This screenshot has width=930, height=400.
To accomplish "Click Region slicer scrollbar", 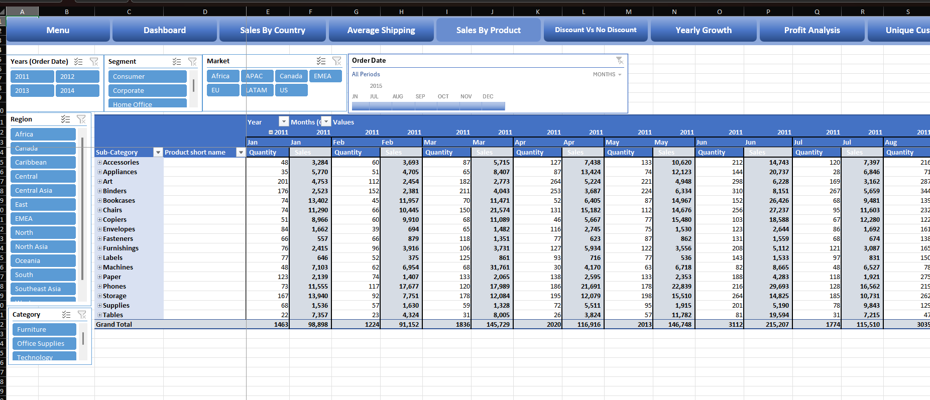I will (82, 208).
